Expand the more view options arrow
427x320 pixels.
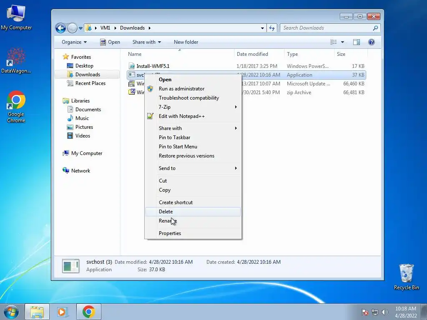coord(343,42)
